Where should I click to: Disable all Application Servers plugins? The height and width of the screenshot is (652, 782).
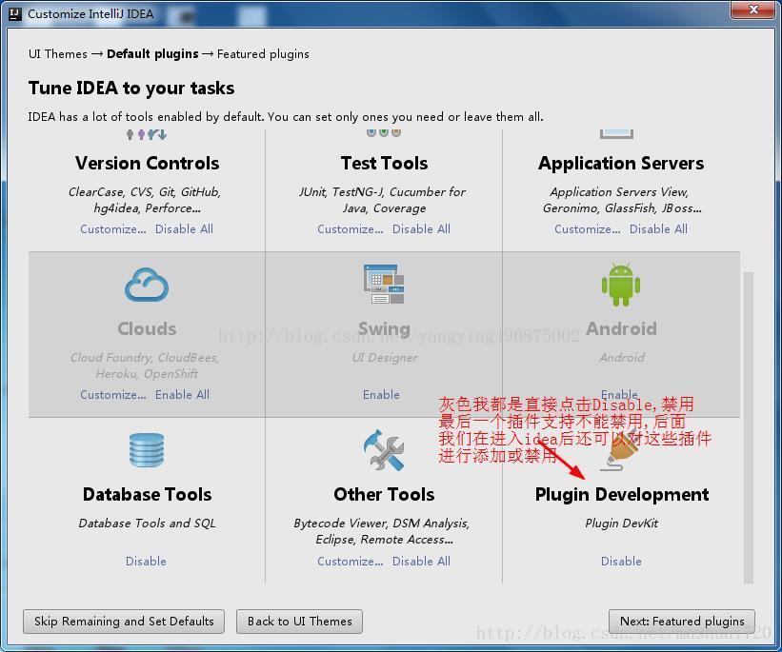[x=658, y=229]
